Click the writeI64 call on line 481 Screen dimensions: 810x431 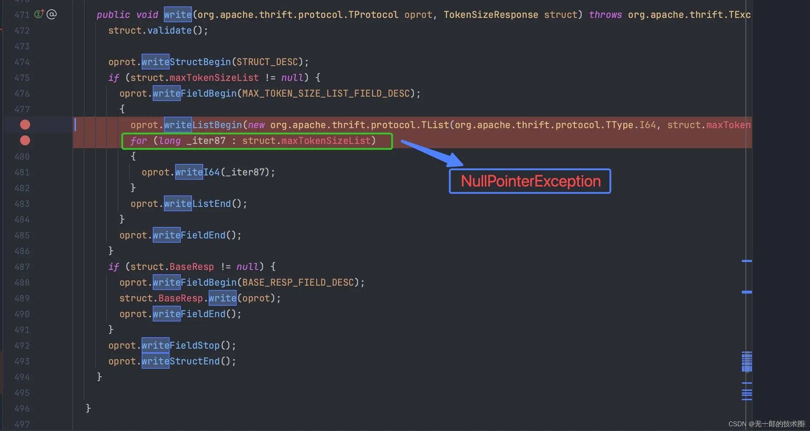[197, 172]
